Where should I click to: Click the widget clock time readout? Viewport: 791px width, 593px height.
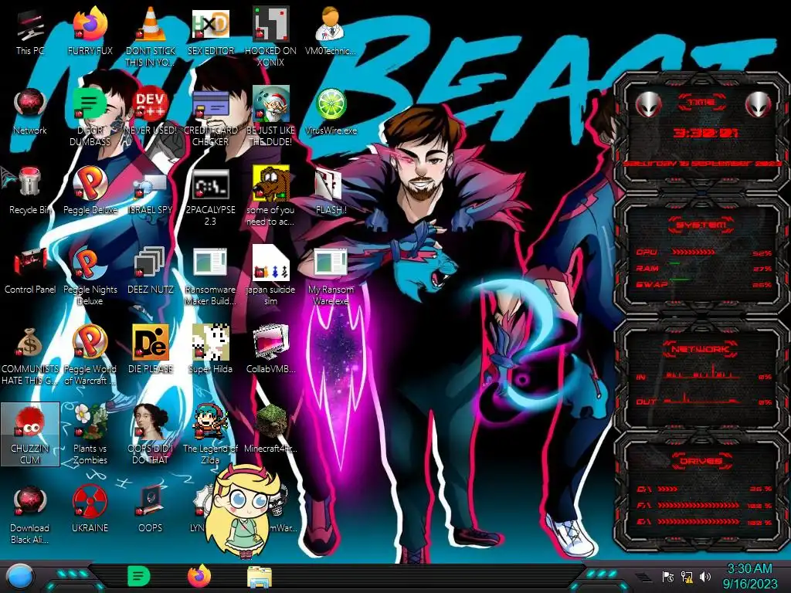(x=706, y=133)
